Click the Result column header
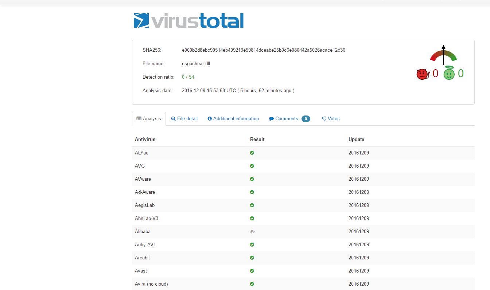This screenshot has height=290, width=490. tap(257, 140)
